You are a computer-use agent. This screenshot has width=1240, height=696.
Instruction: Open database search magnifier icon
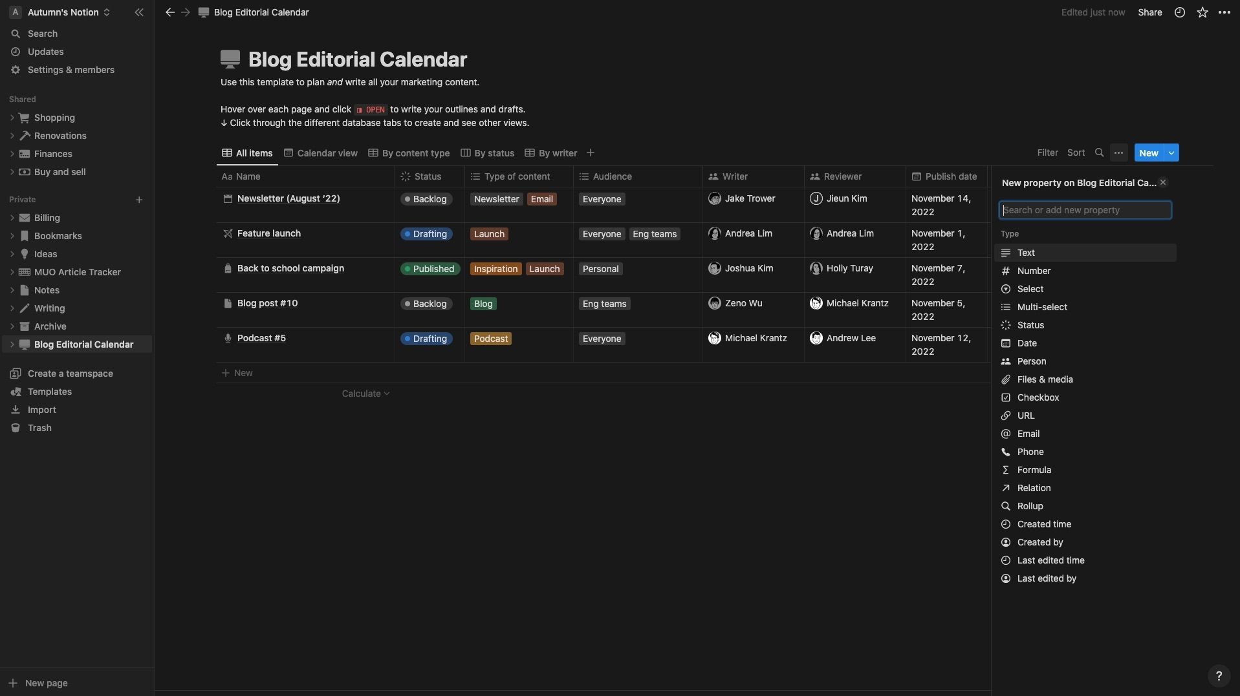point(1099,153)
